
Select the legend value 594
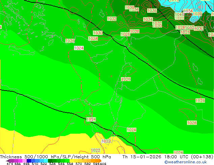pyautogui.click(x=96, y=164)
